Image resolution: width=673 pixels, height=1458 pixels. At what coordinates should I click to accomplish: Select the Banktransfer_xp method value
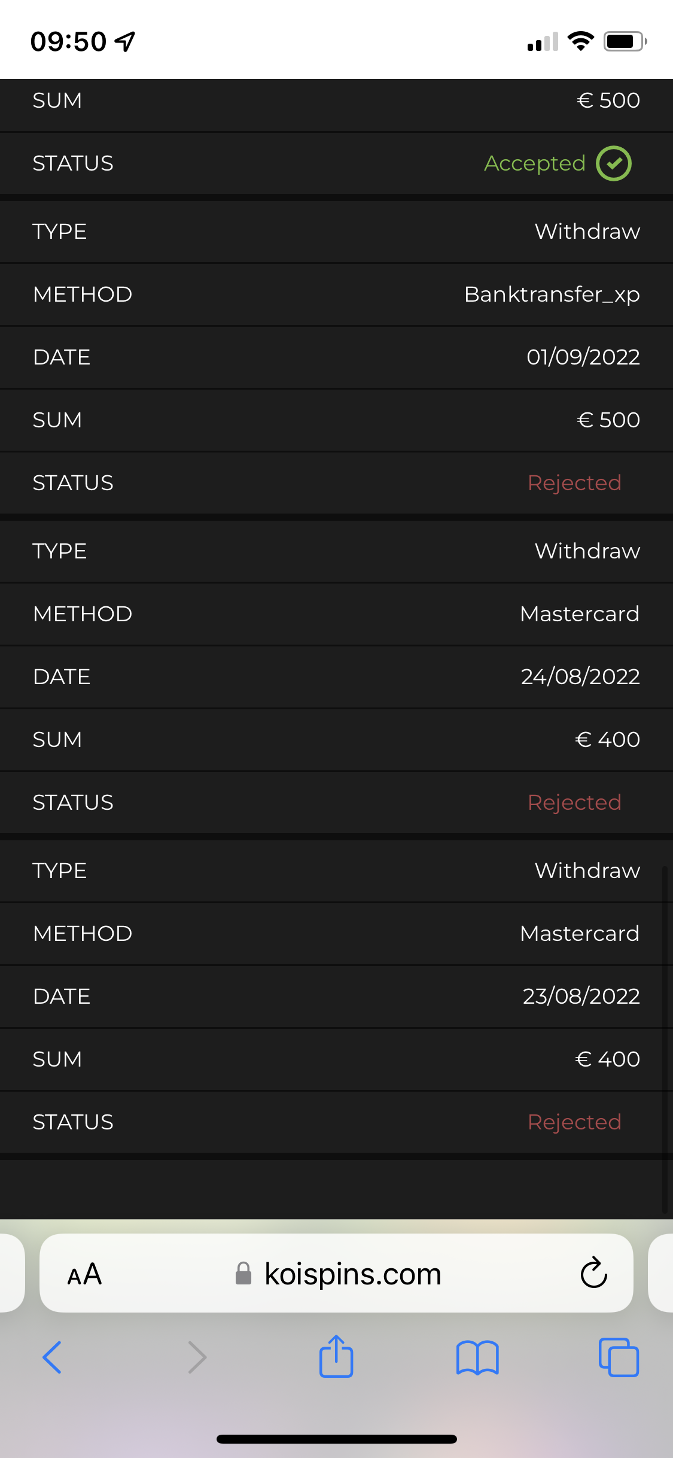click(552, 294)
